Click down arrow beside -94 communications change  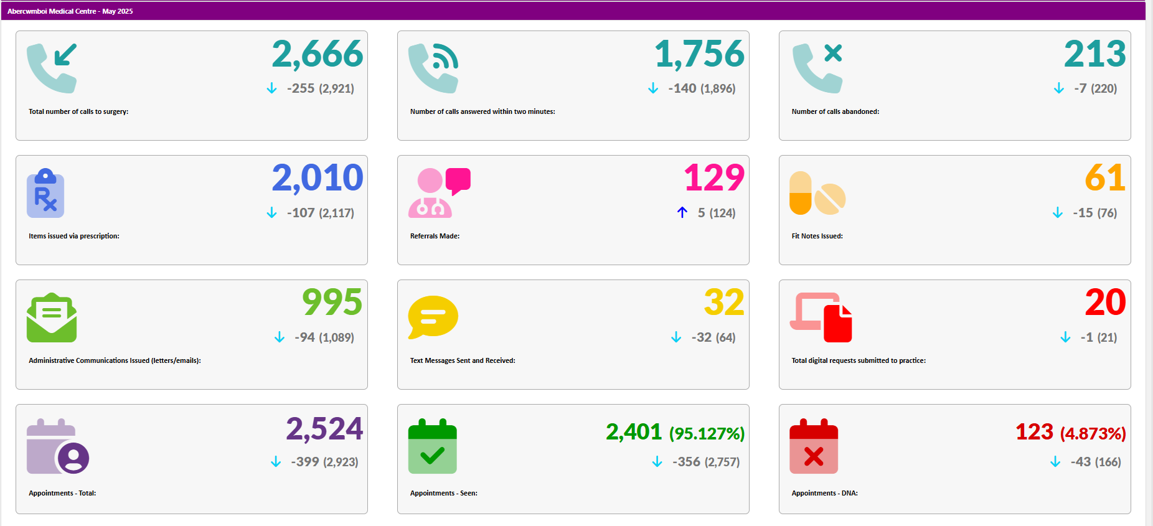(280, 337)
